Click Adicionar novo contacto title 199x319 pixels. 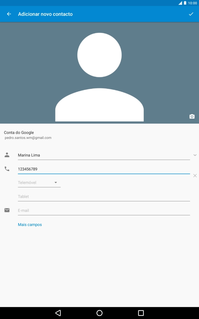click(45, 14)
